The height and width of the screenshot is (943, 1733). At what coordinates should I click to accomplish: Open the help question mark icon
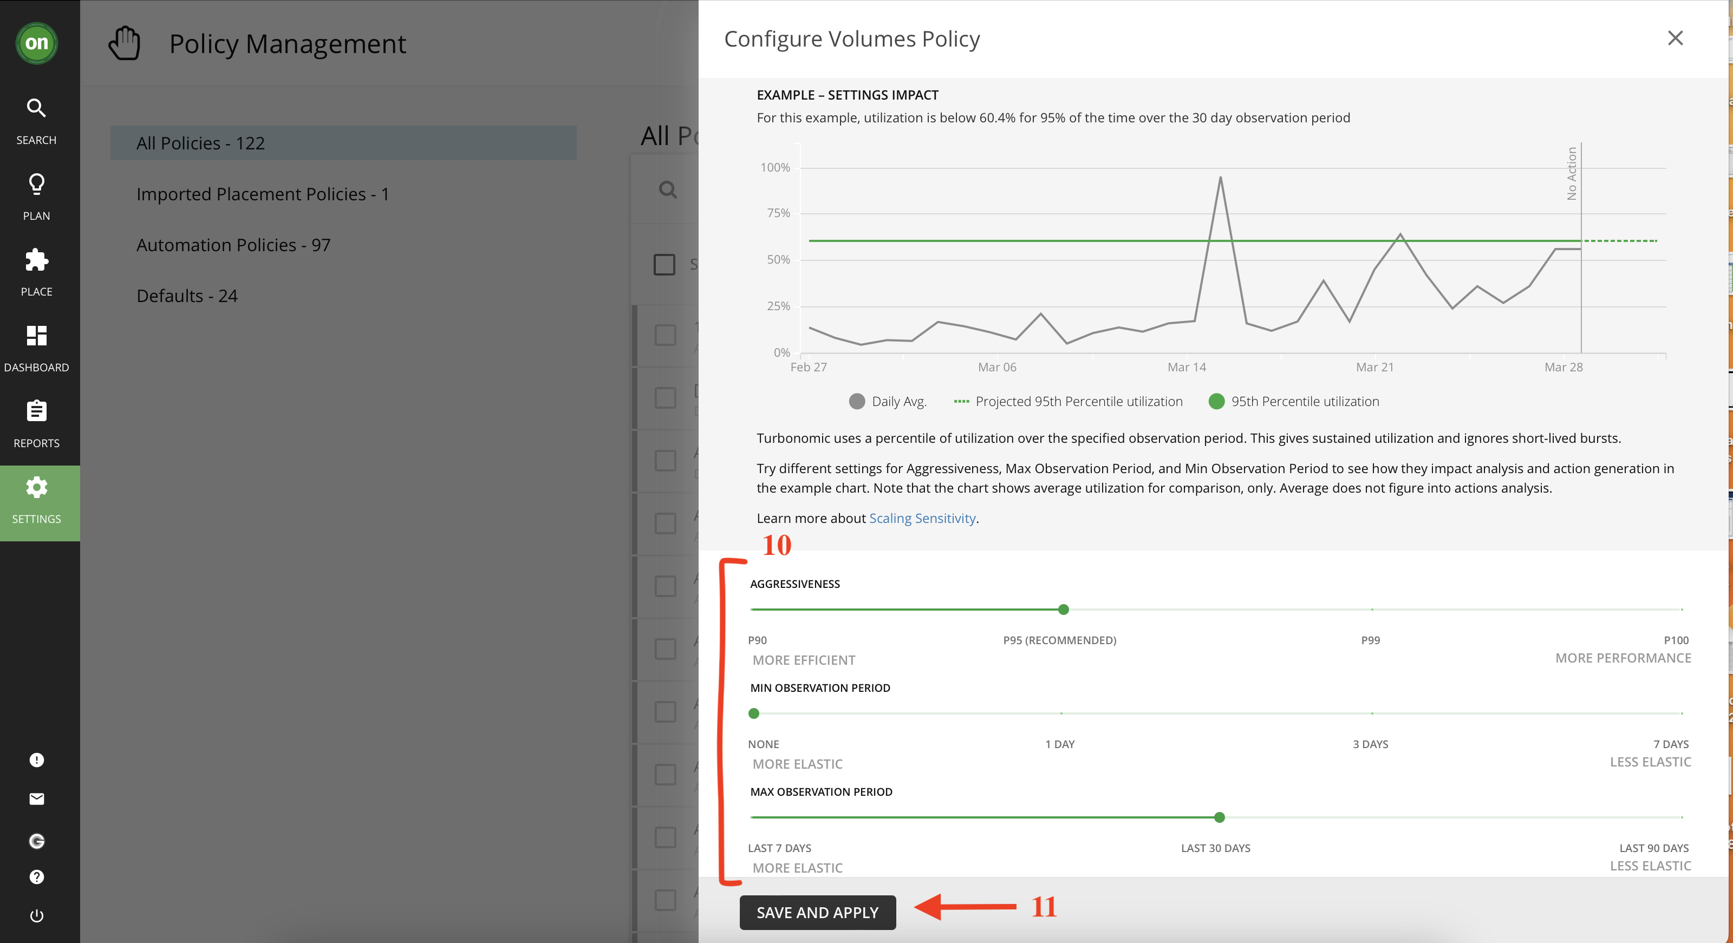point(36,877)
